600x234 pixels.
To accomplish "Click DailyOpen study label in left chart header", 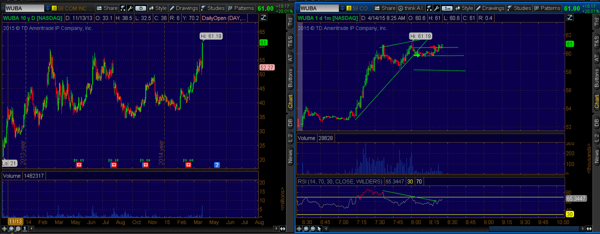I will coord(223,18).
